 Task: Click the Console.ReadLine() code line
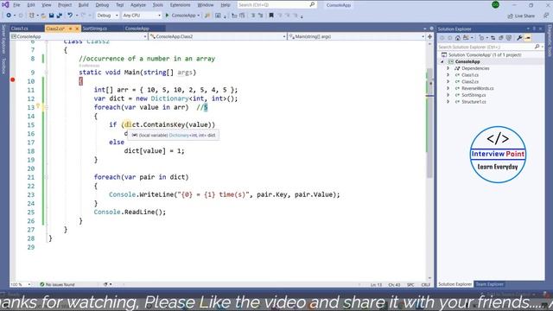tap(130, 212)
